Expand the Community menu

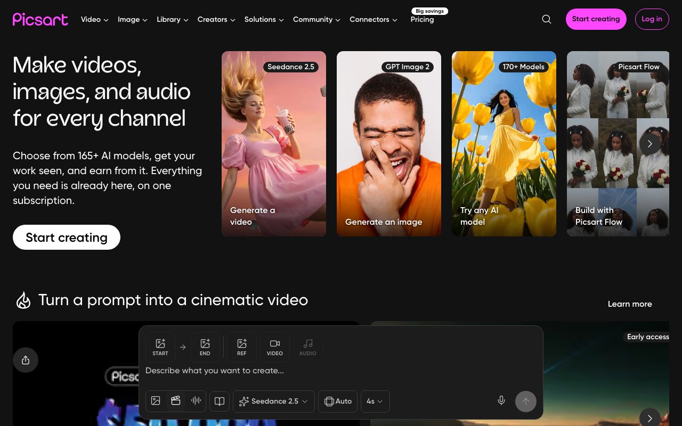point(317,19)
